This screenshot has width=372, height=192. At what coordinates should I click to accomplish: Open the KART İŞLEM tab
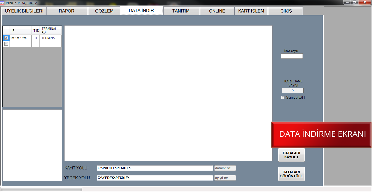(251, 11)
